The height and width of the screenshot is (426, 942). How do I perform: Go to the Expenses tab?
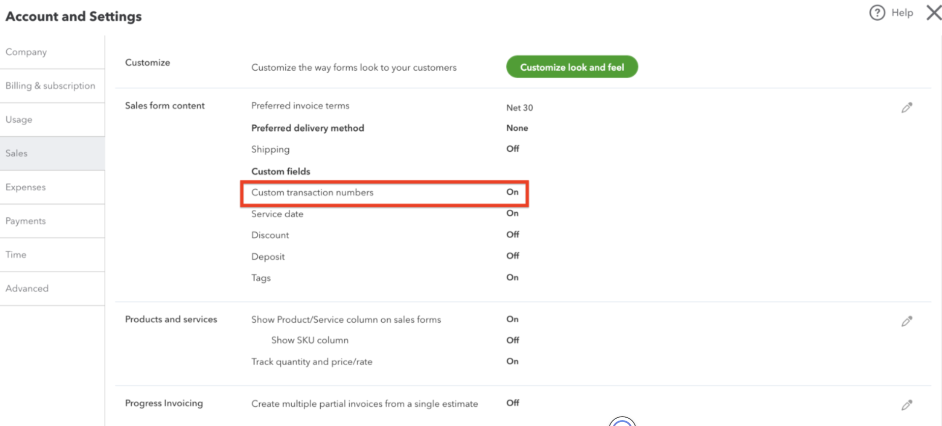52,187
